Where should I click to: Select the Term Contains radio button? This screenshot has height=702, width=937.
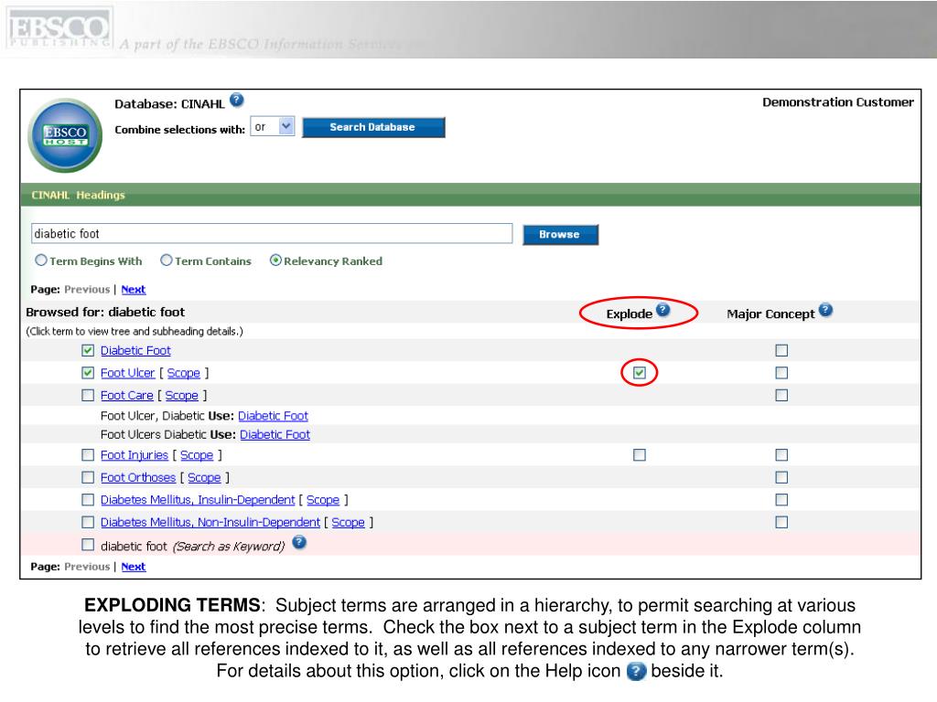coord(167,261)
